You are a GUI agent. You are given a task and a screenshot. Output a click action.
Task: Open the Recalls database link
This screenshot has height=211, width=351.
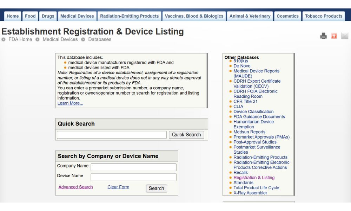pos(240,173)
